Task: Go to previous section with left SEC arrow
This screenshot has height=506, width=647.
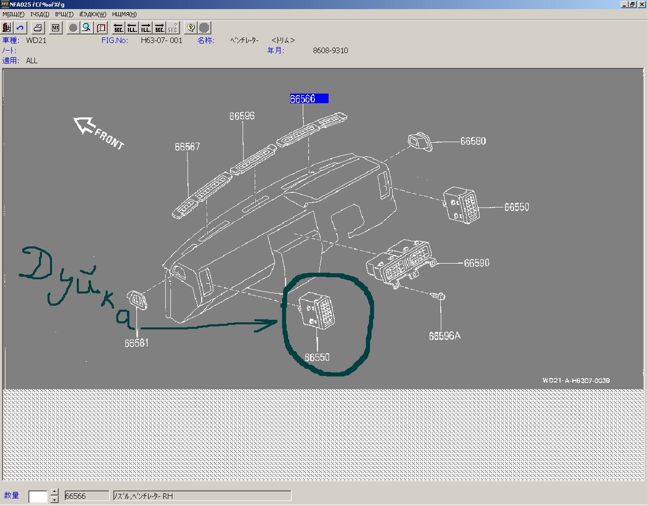Action: [x=118, y=28]
